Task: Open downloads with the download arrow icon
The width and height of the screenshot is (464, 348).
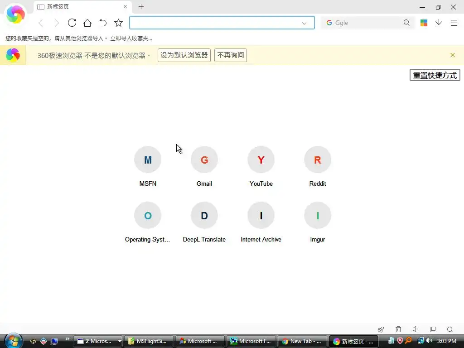Action: click(439, 23)
